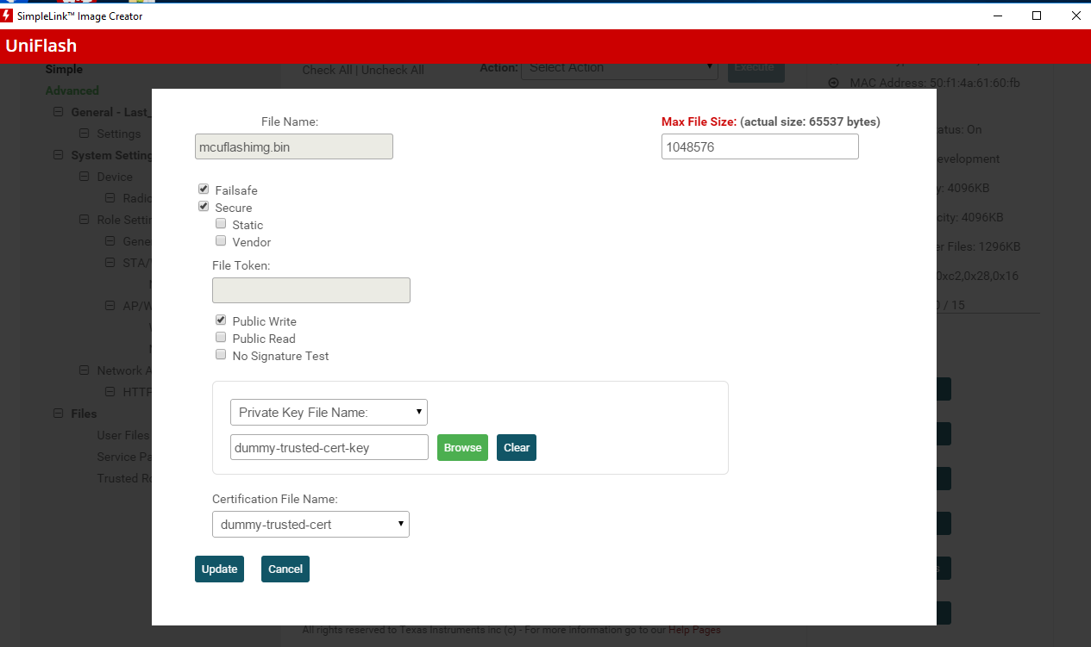This screenshot has width=1091, height=647.
Task: Click the Cancel button
Action: click(285, 569)
